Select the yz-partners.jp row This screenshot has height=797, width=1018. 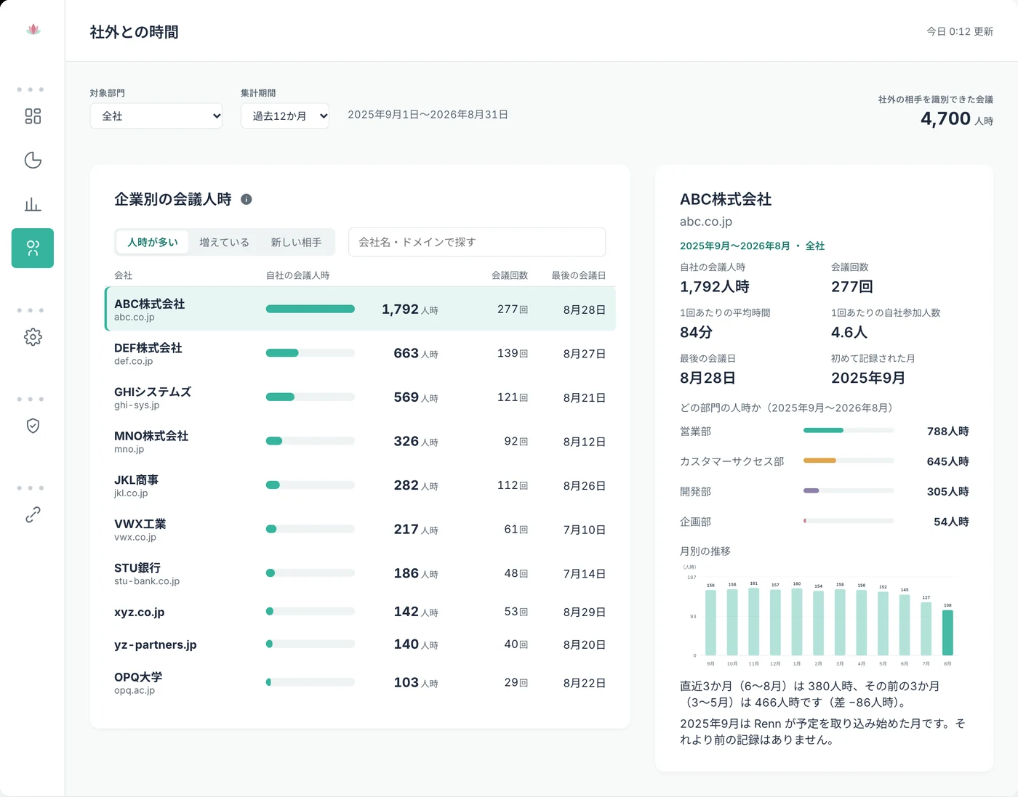pos(360,644)
